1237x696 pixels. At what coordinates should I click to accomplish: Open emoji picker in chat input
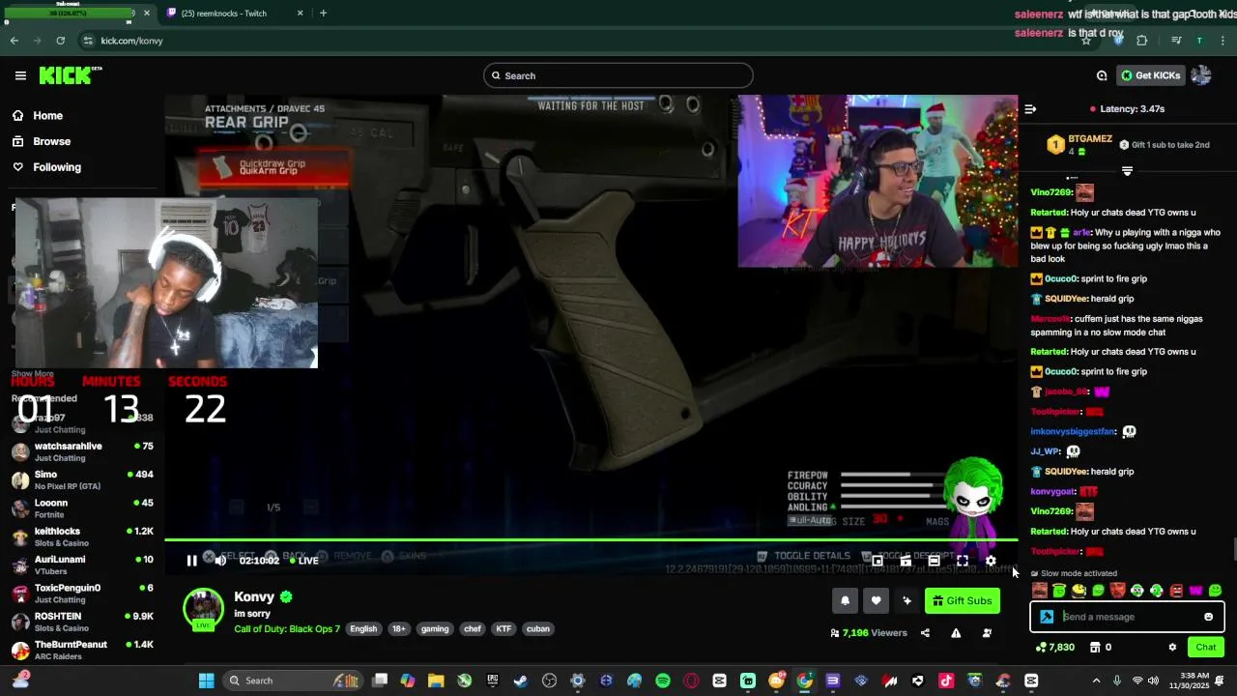click(x=1208, y=617)
